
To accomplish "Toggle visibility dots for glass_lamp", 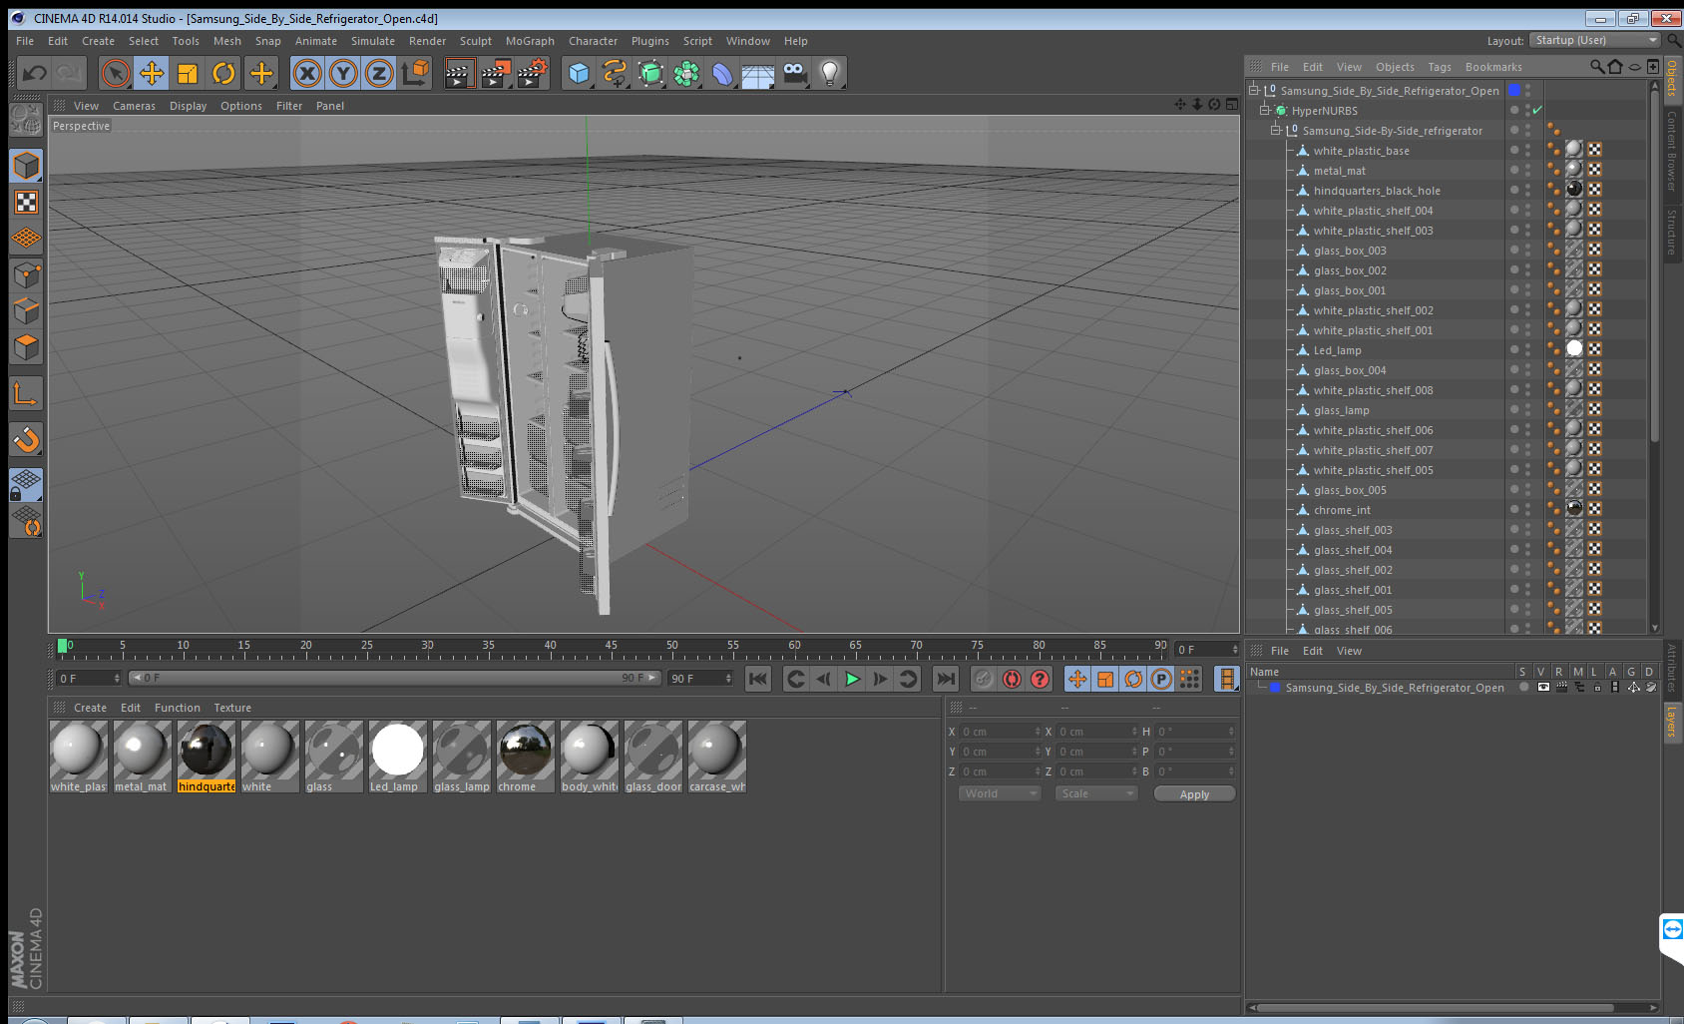I will point(1527,409).
